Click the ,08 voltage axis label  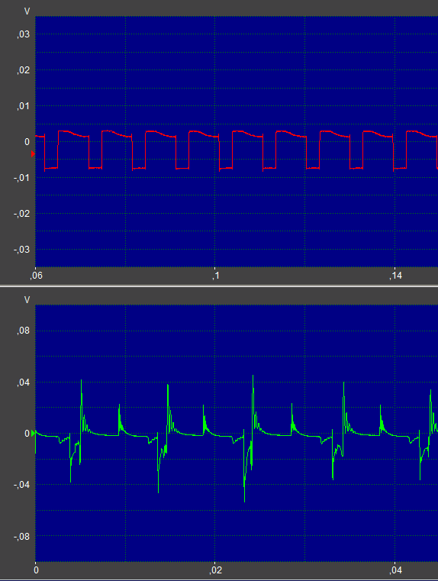(x=23, y=331)
